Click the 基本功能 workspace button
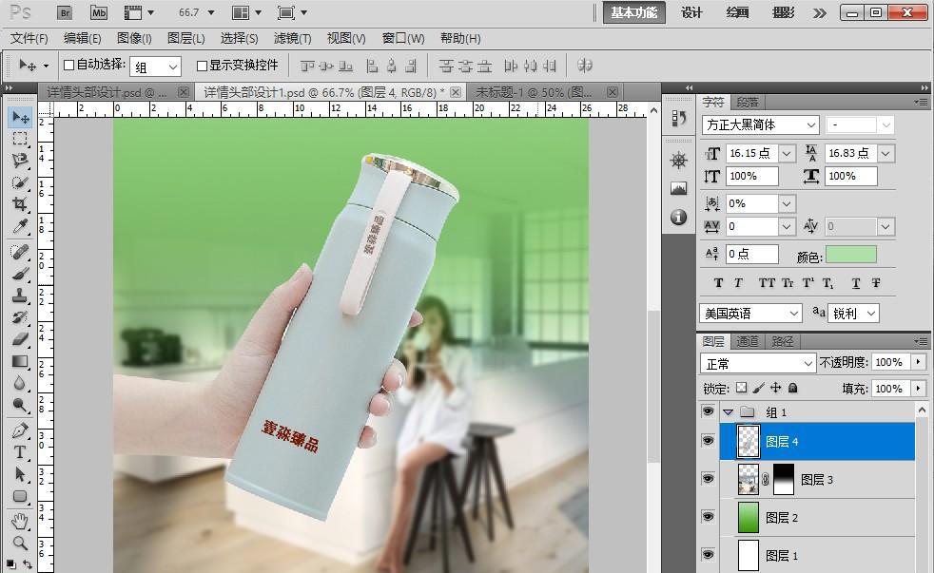Image resolution: width=934 pixels, height=573 pixels. (633, 12)
